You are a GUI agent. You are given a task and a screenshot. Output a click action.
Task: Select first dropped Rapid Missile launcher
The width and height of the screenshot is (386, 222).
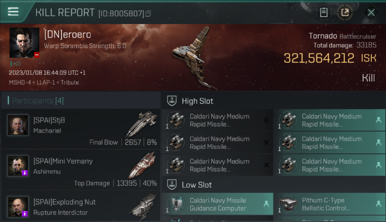point(329,120)
